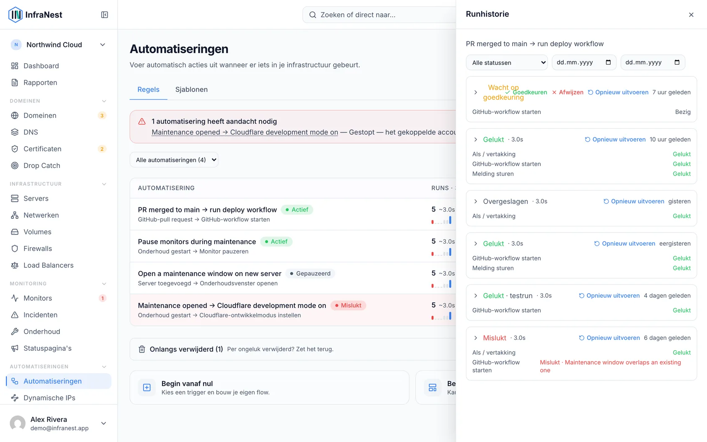This screenshot has height=442, width=707.
Task: Open the maintenance window on new server row
Action: point(293,278)
